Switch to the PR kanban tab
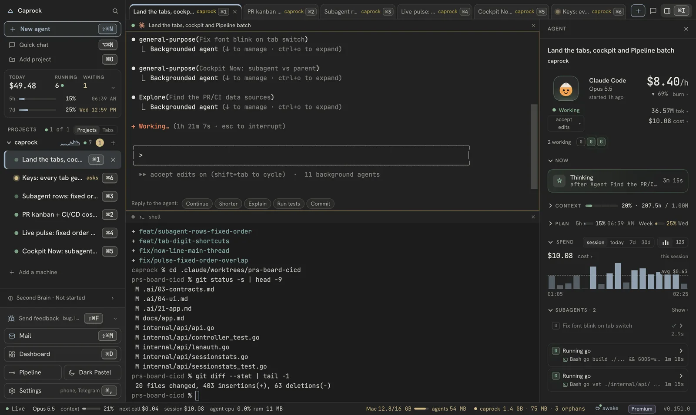 coord(281,12)
